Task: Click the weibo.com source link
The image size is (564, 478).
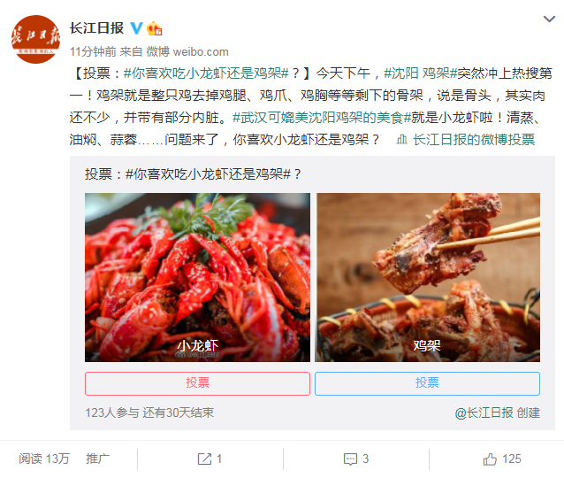Action: point(201,52)
